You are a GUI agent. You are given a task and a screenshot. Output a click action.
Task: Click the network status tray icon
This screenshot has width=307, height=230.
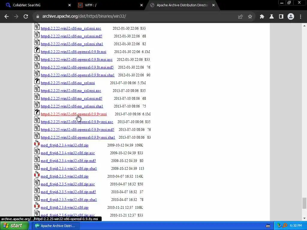click(x=279, y=226)
